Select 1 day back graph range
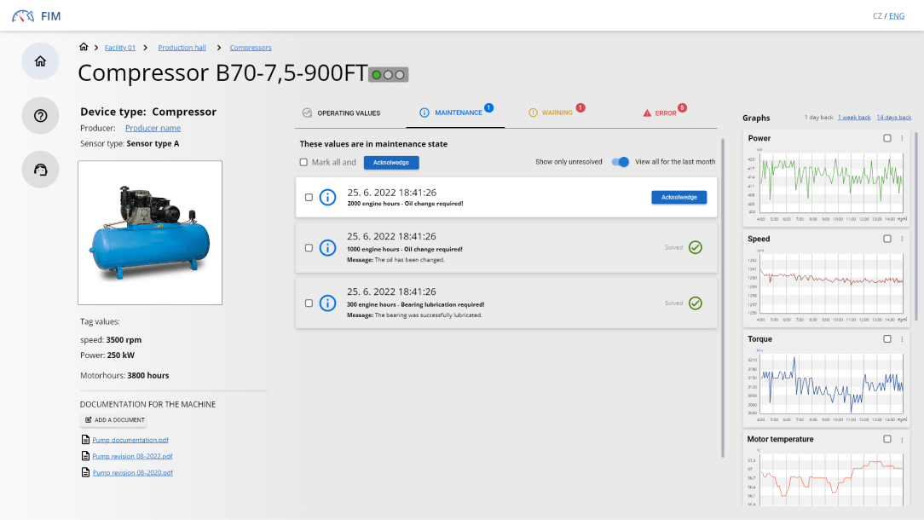The height and width of the screenshot is (520, 924). [818, 118]
